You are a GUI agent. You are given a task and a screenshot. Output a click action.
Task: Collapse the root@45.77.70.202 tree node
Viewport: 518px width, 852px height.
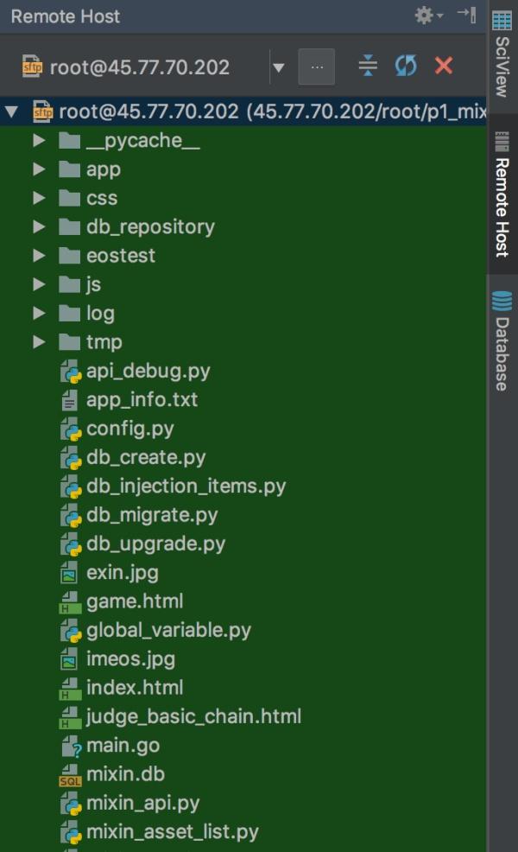click(11, 112)
